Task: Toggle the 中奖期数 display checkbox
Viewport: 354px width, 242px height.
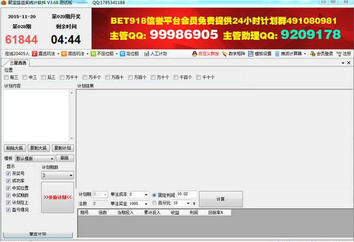Action: coord(8,195)
